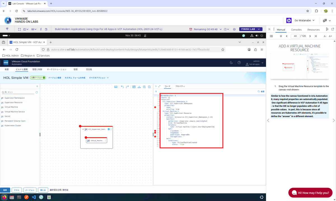Open the オーケストレーション navigation tab
336x201 pixels.
point(57,69)
